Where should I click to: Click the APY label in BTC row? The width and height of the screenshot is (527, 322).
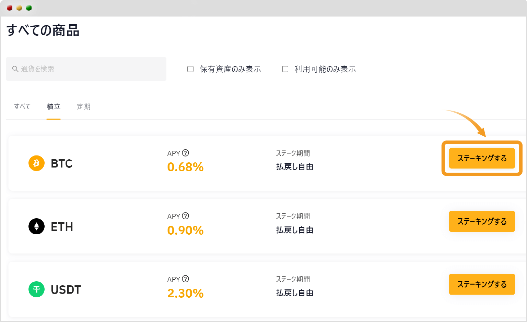point(174,153)
